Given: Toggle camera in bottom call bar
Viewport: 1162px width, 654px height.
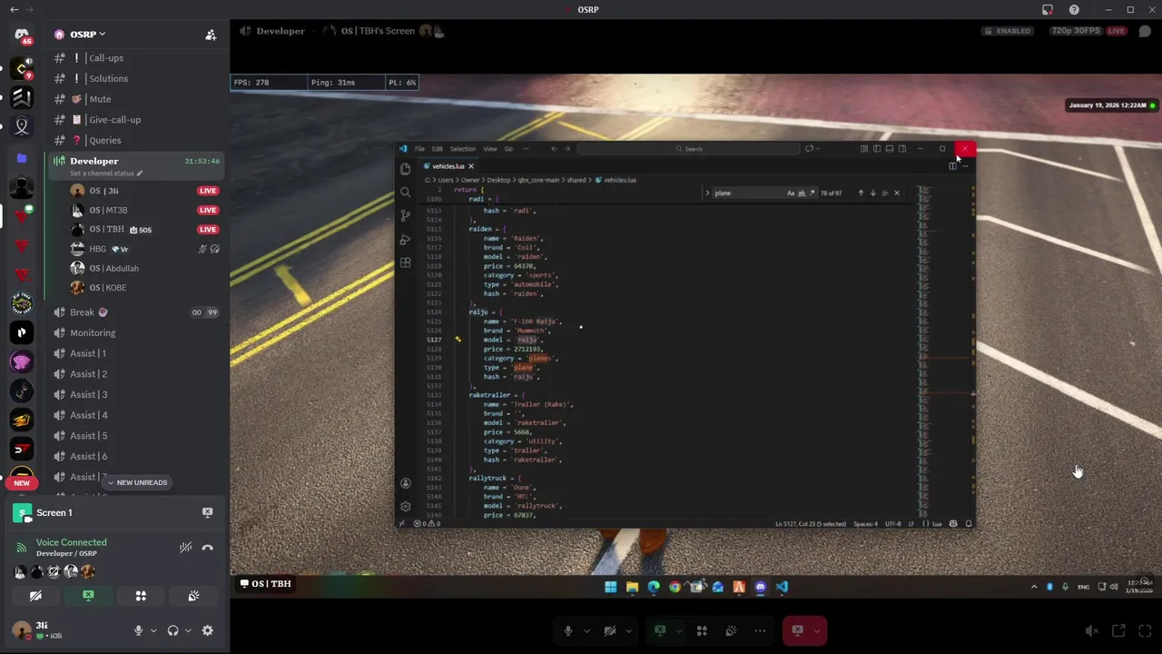Looking at the screenshot, I should [610, 630].
